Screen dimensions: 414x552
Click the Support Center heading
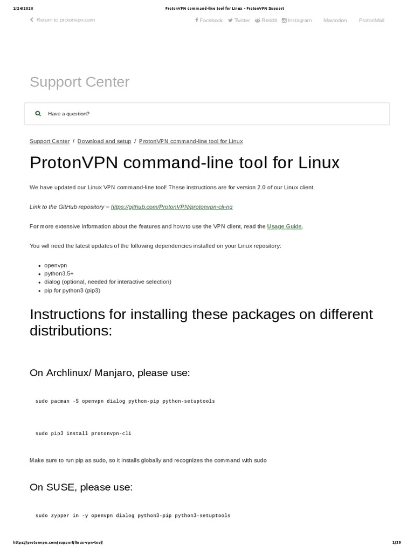[79, 82]
